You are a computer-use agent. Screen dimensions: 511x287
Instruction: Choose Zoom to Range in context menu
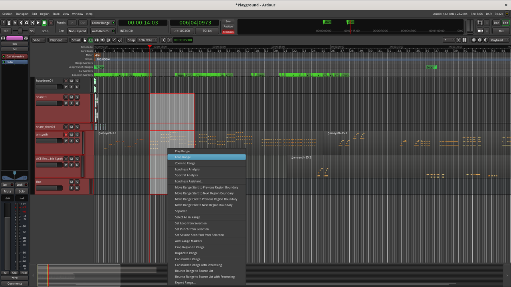(x=206, y=163)
